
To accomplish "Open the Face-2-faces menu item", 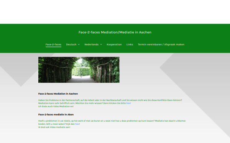I will tap(53, 45).
